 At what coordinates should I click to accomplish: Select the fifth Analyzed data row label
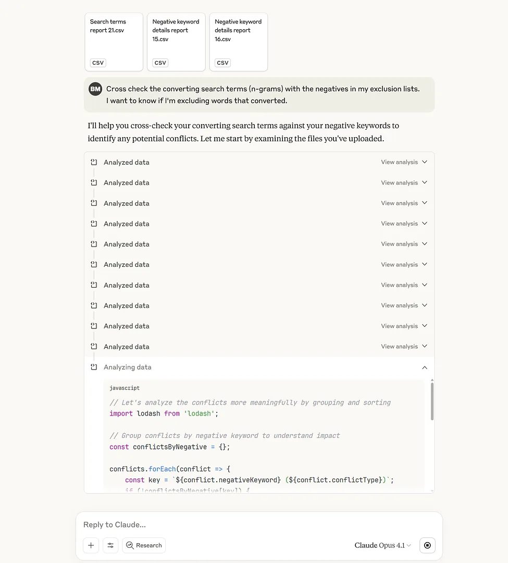point(126,244)
